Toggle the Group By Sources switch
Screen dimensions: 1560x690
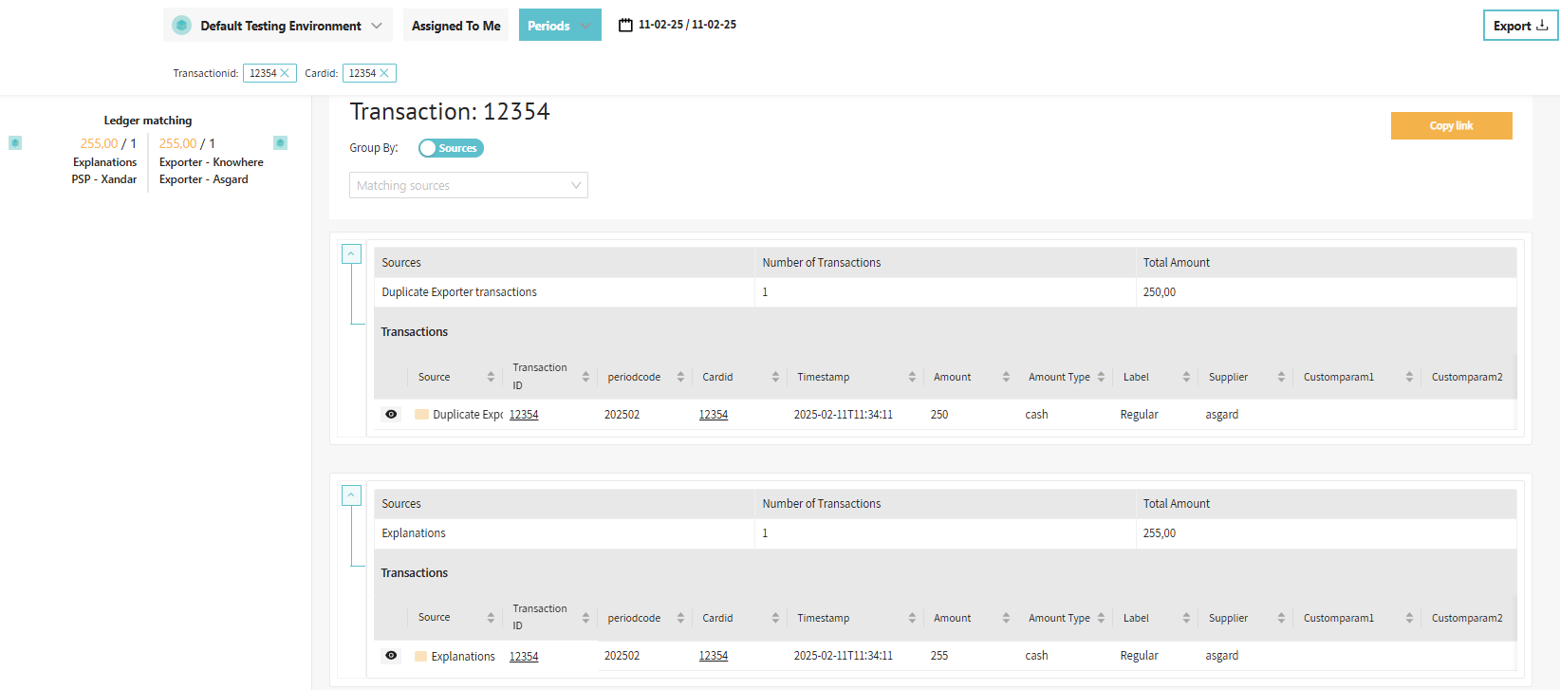(451, 148)
